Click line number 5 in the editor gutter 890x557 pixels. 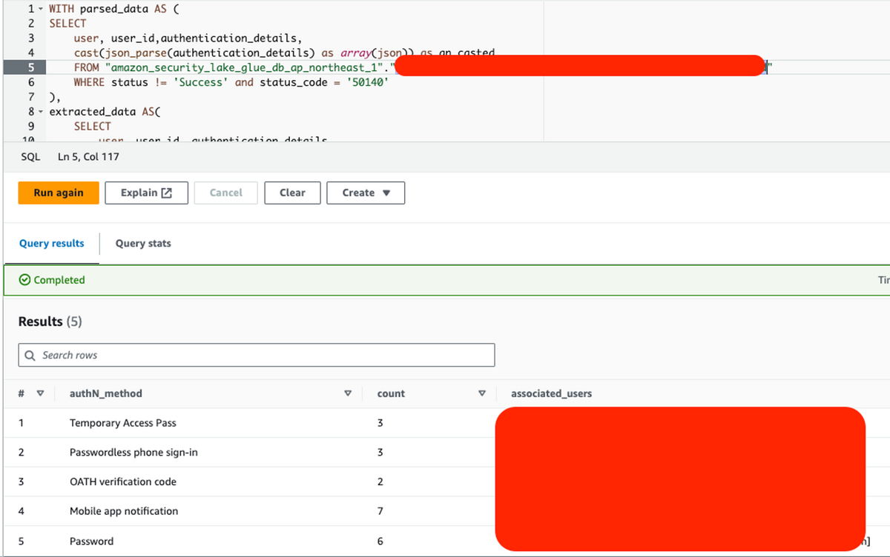[31, 67]
